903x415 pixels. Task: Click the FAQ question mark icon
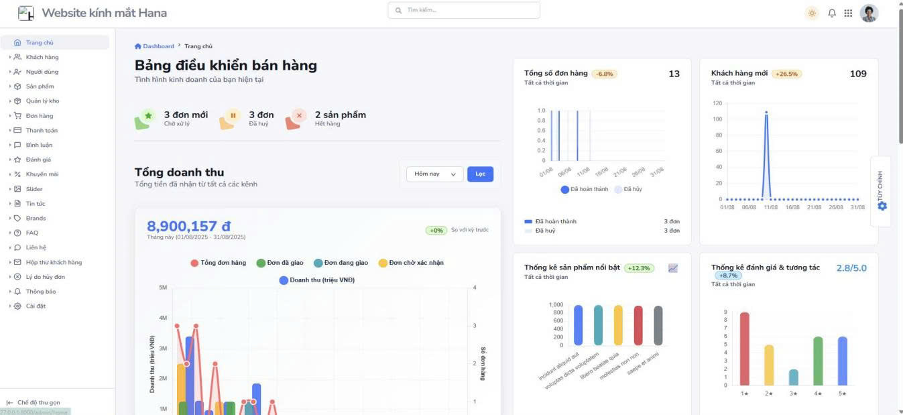[17, 233]
